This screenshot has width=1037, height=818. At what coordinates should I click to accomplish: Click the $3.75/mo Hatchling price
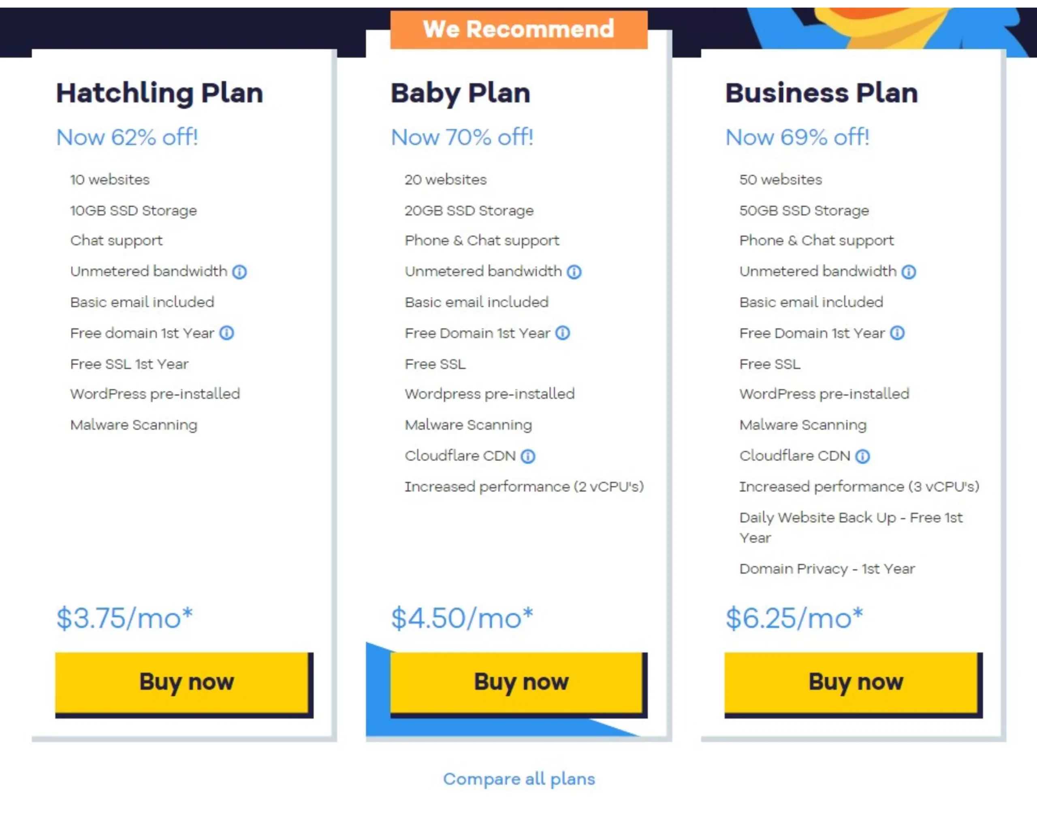(125, 618)
